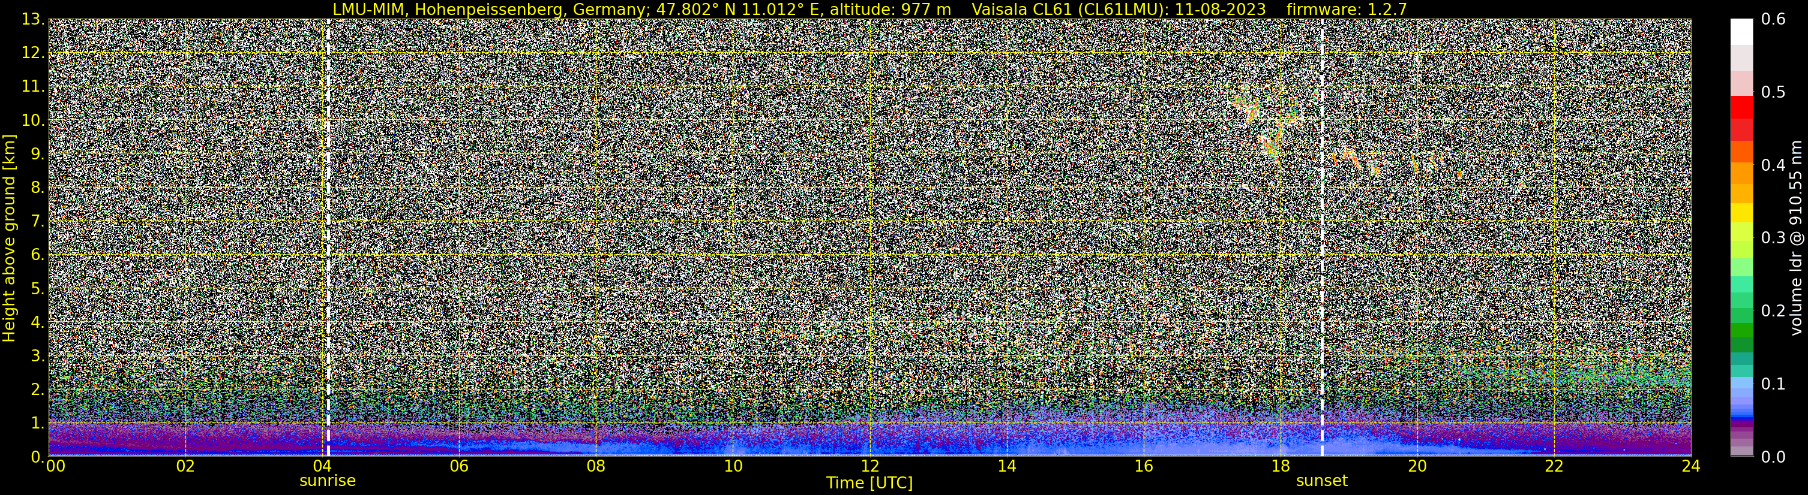This screenshot has width=1808, height=495.
Task: Click the colorbar '0.2' tick label
Action: click(1774, 311)
